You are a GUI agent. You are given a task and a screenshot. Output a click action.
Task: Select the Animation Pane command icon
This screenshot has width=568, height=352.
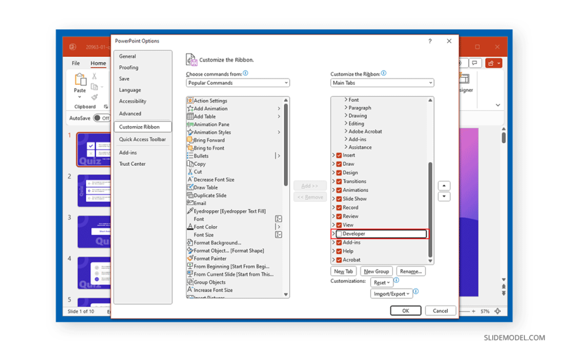[190, 124]
